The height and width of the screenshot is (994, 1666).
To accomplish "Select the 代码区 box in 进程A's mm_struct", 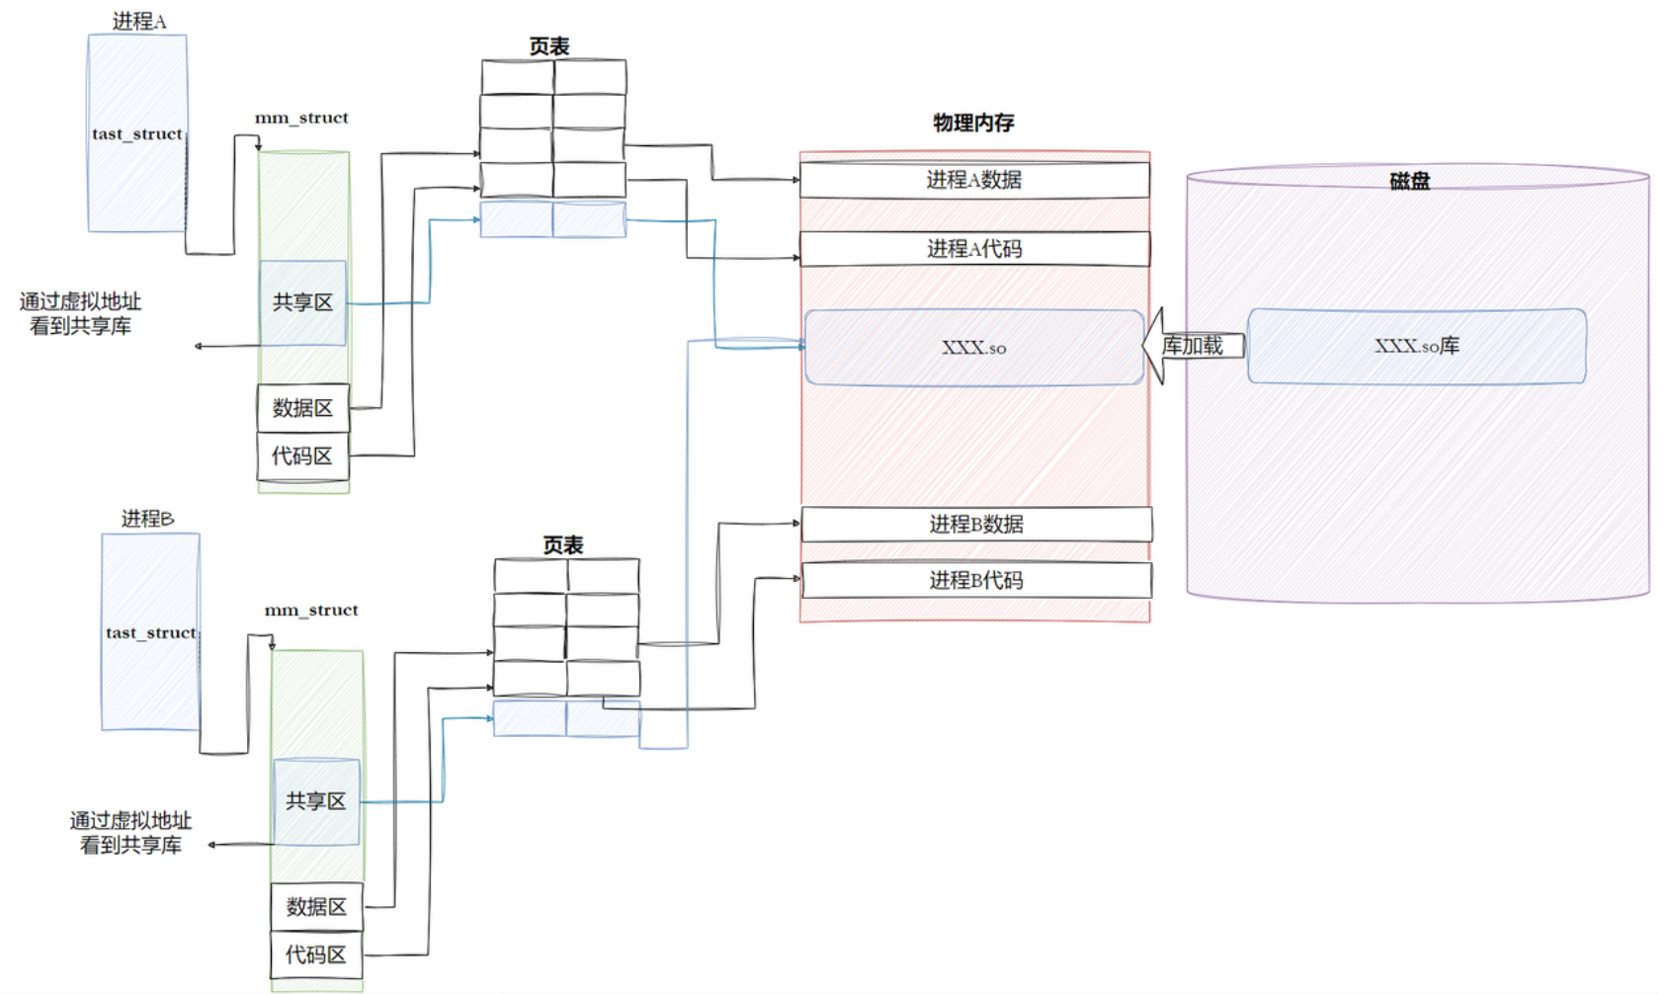I will tap(302, 456).
